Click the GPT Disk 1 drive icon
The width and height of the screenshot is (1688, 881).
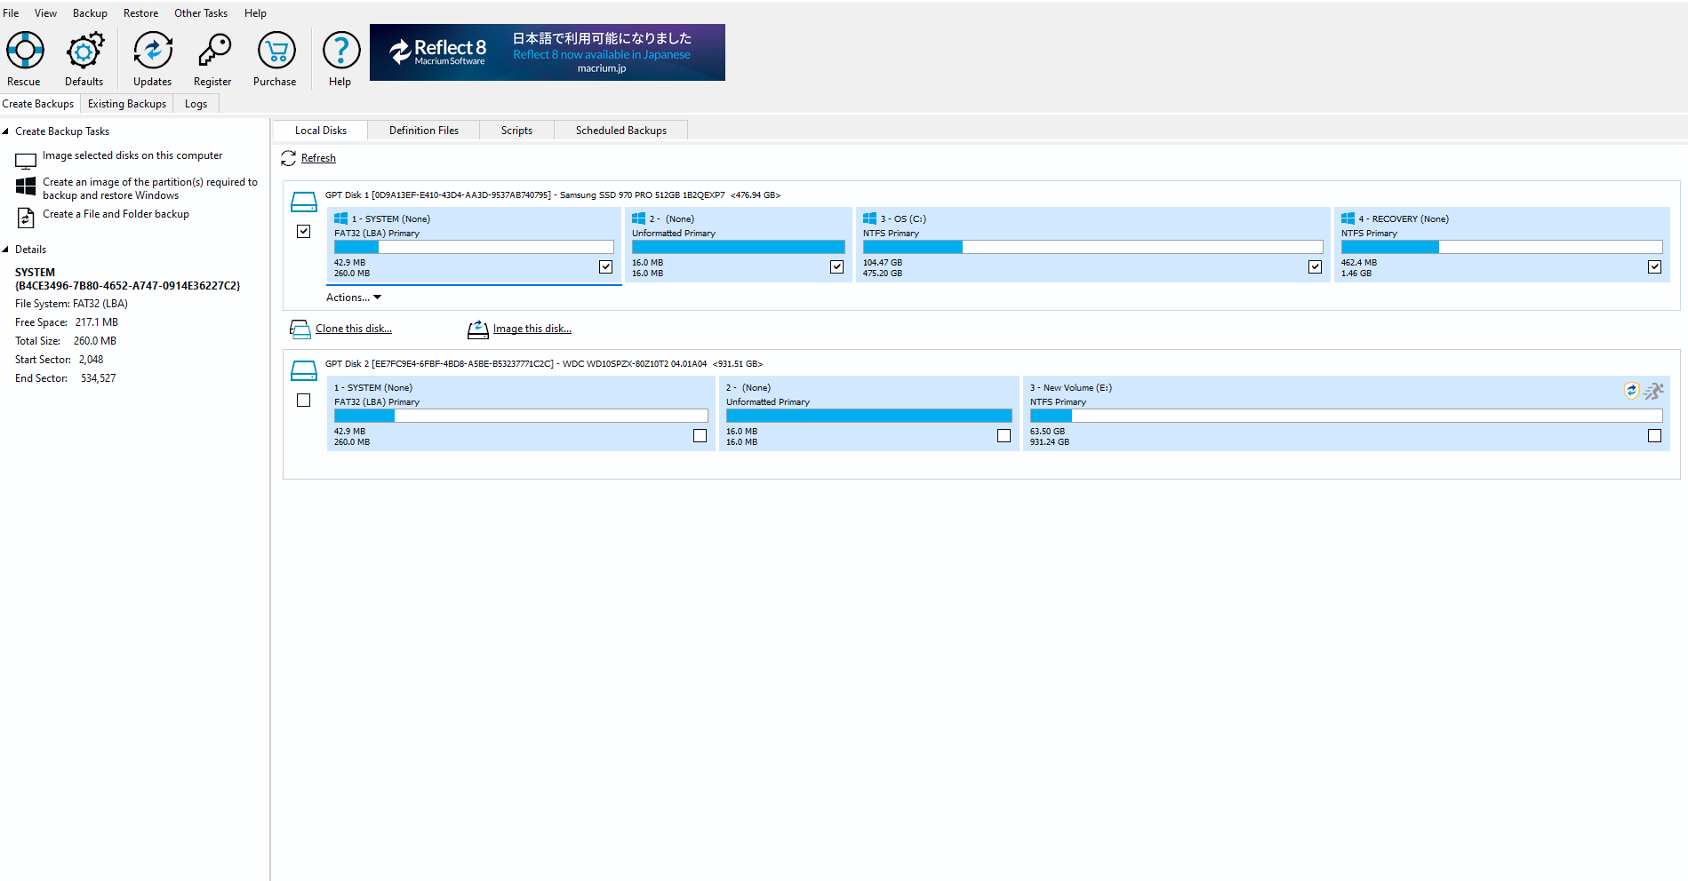[x=304, y=202]
